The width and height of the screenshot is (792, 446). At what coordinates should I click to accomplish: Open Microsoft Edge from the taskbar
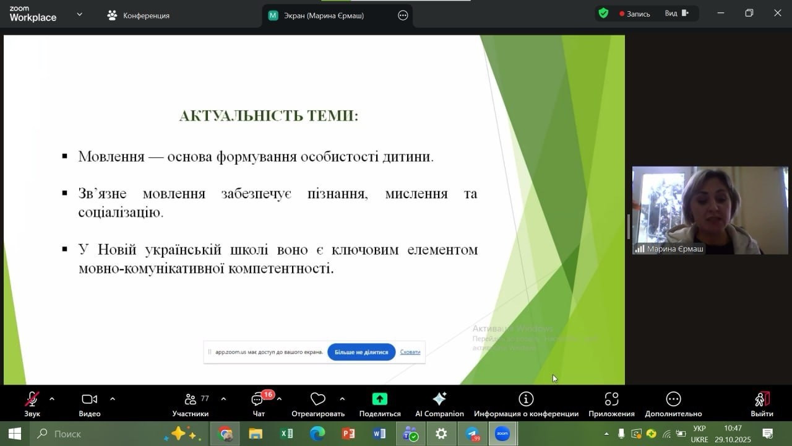pos(317,434)
